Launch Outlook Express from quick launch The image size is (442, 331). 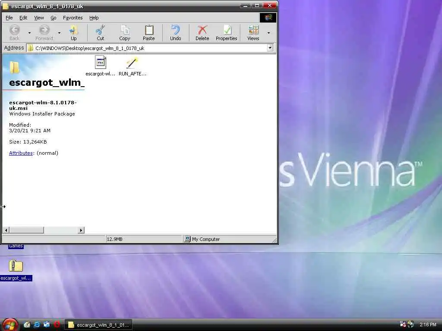pos(47,325)
